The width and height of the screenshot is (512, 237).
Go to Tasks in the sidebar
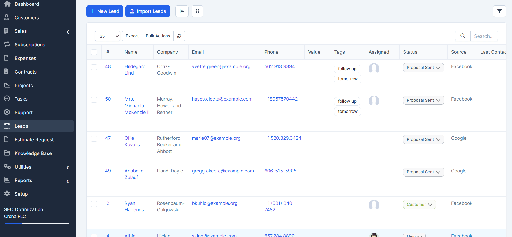(x=21, y=99)
